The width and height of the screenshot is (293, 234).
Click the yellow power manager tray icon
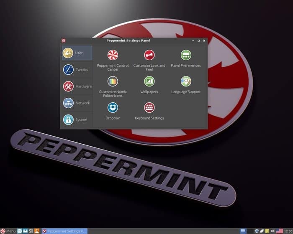coord(267,231)
